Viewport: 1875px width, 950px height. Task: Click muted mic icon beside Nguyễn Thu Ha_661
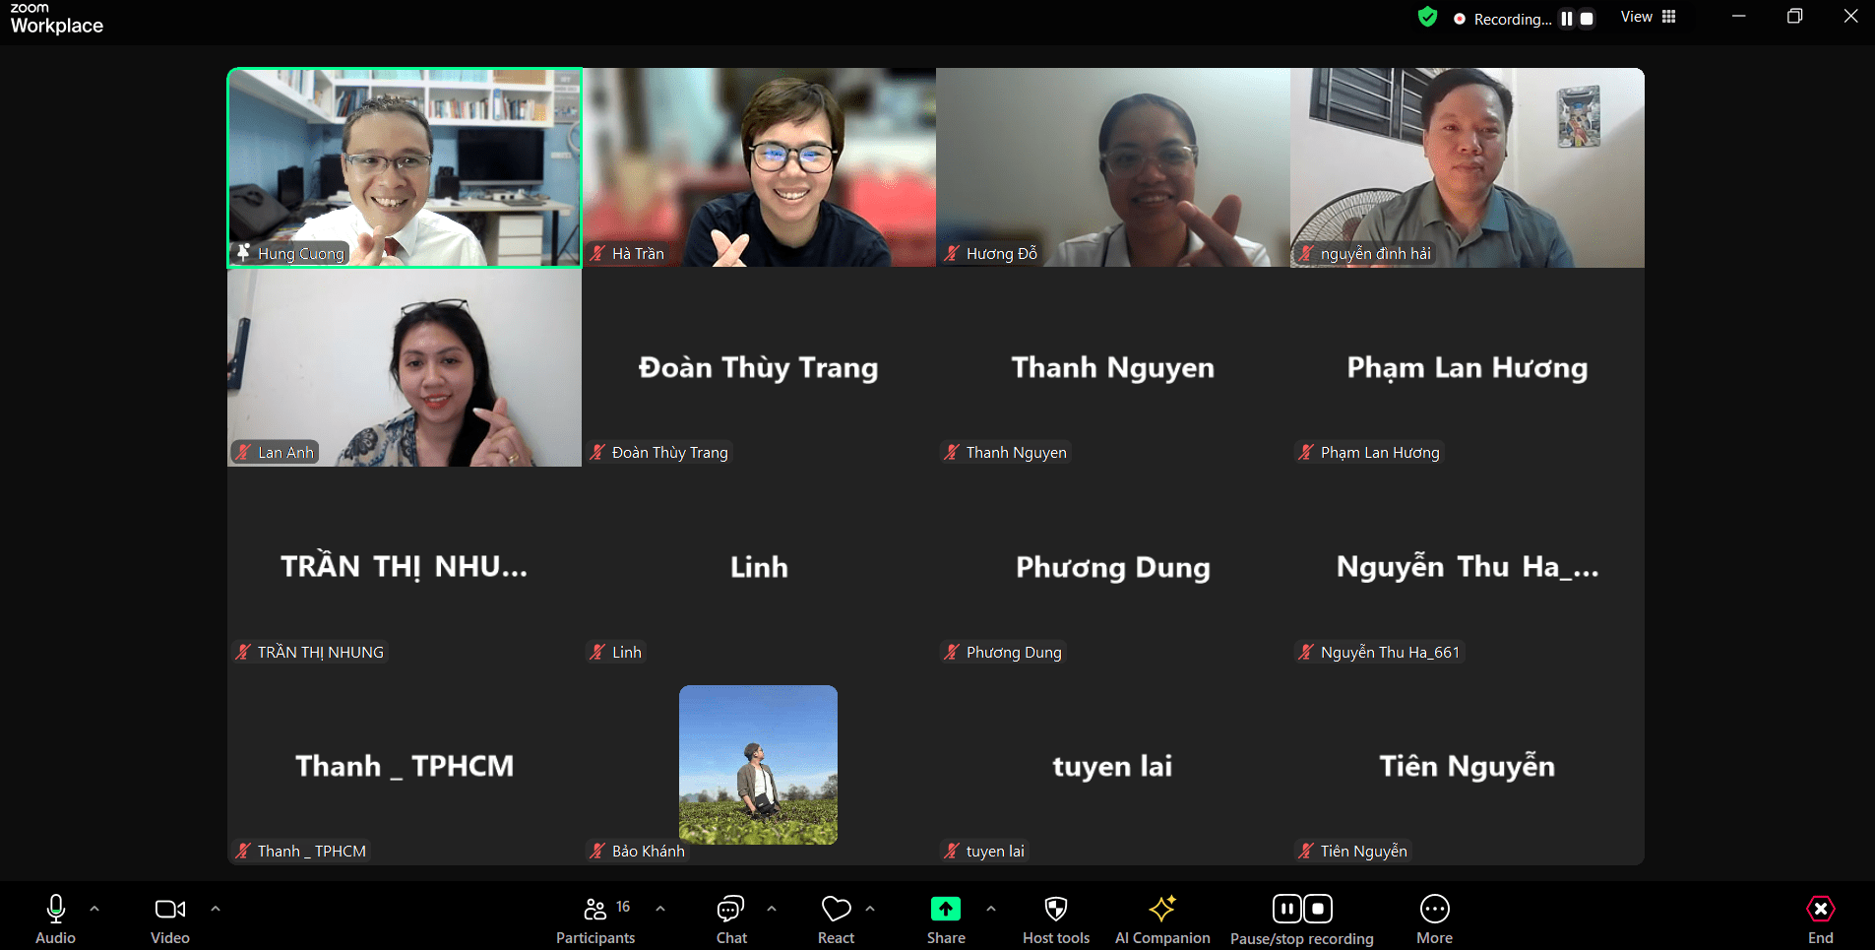coord(1306,653)
